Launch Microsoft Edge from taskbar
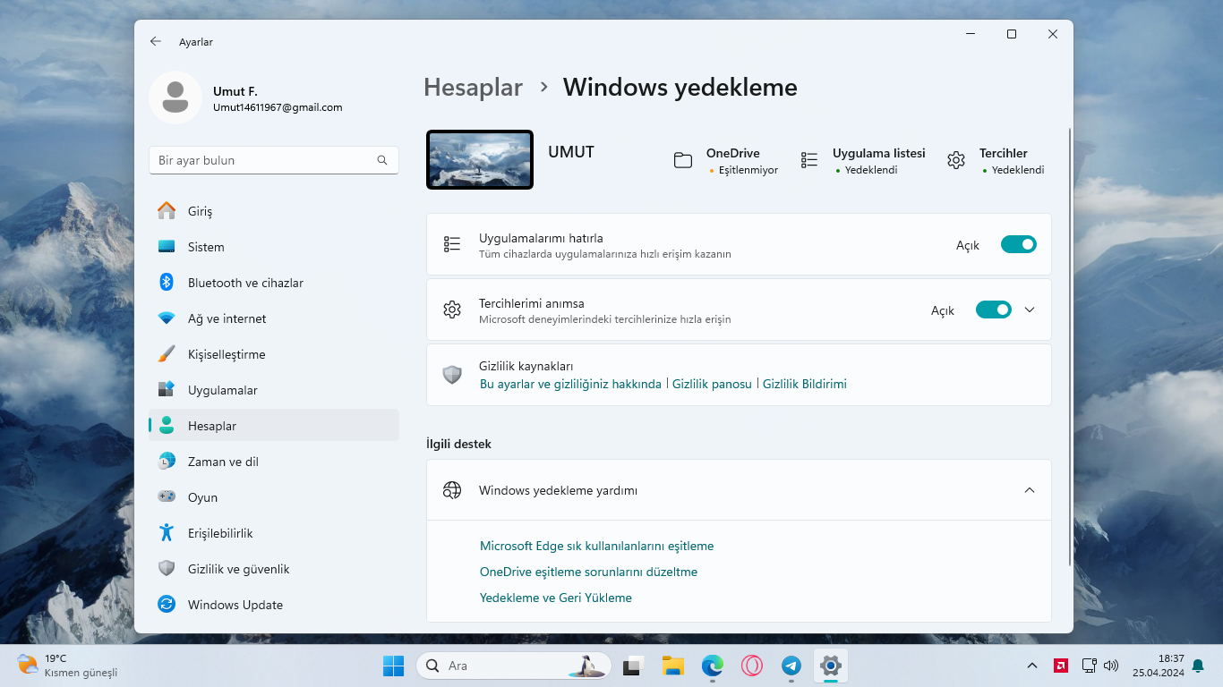The image size is (1223, 687). click(713, 666)
